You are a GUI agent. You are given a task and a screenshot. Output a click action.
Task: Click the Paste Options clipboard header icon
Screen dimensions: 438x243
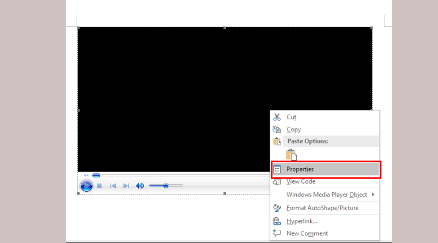[x=277, y=142]
